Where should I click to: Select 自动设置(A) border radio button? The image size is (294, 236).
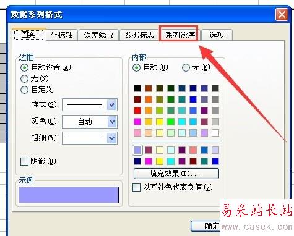click(x=24, y=67)
